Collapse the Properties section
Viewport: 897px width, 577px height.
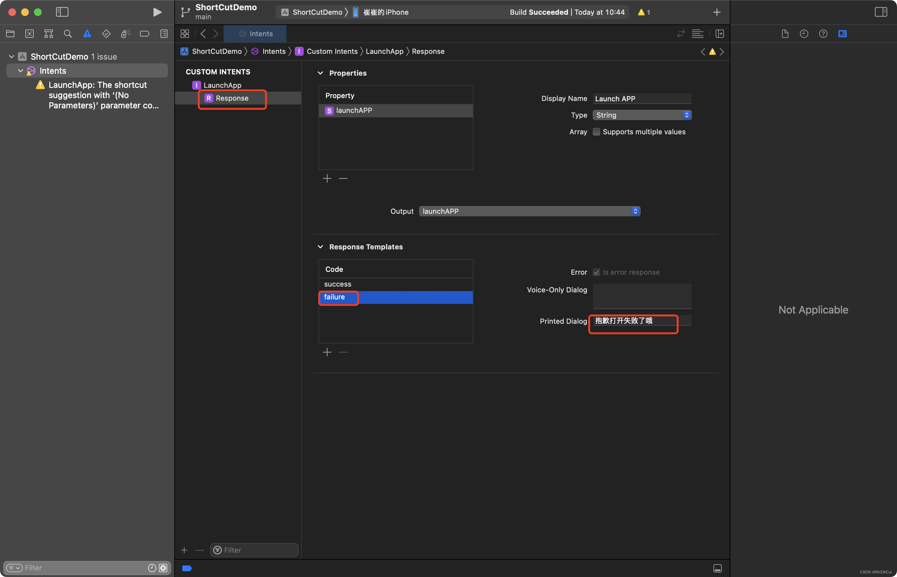pos(320,73)
